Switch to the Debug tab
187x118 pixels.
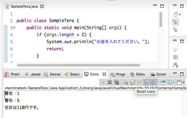(x=137, y=74)
